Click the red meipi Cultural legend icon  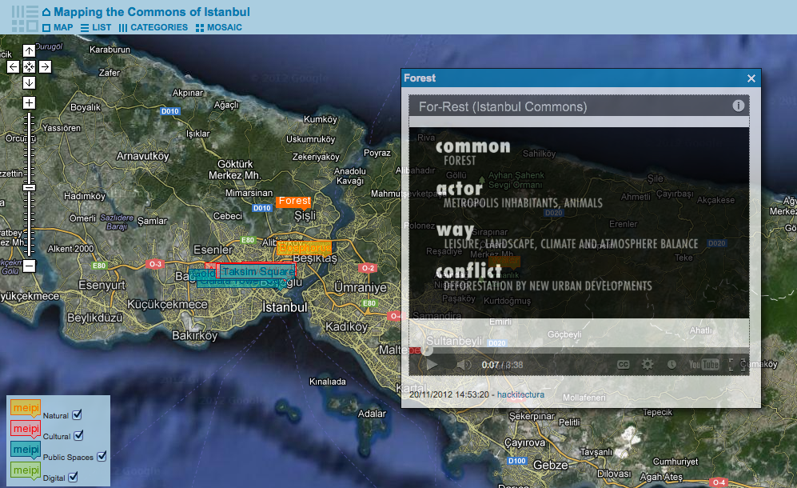[26, 430]
